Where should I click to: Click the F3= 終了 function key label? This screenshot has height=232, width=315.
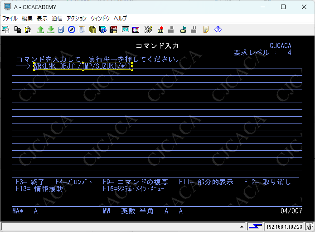click(x=30, y=182)
